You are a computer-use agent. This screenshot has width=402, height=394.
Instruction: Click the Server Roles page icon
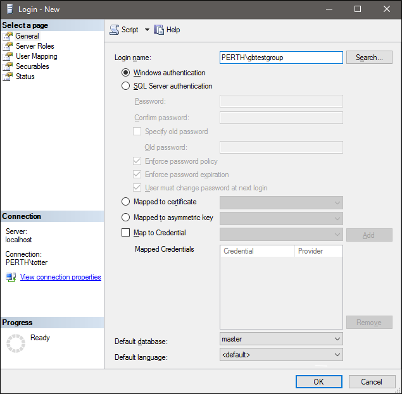[x=8, y=46]
